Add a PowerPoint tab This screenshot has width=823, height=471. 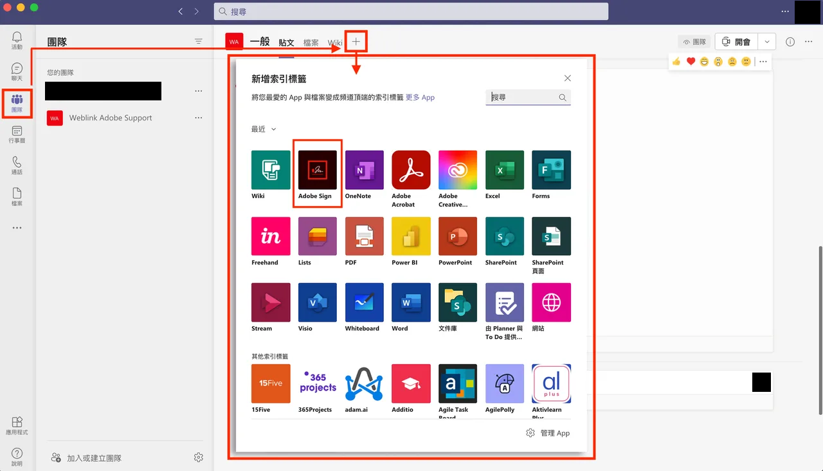(458, 236)
